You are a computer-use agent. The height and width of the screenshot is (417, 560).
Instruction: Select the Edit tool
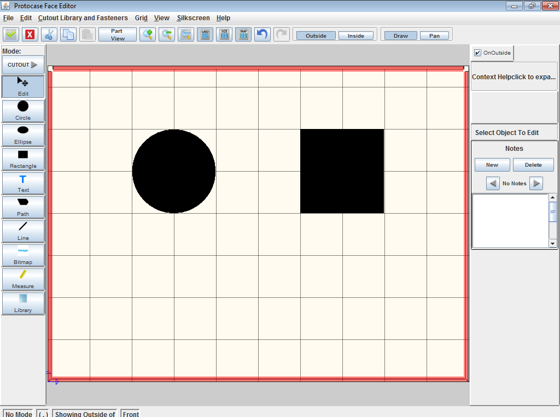point(23,86)
